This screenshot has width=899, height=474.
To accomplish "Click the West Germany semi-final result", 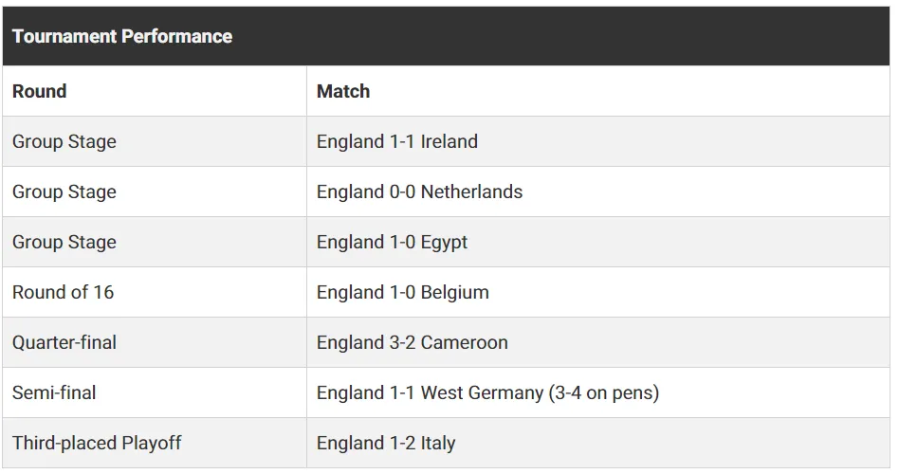I will click(x=487, y=392).
